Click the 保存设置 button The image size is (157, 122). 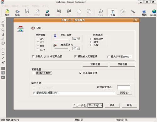coord(122,64)
